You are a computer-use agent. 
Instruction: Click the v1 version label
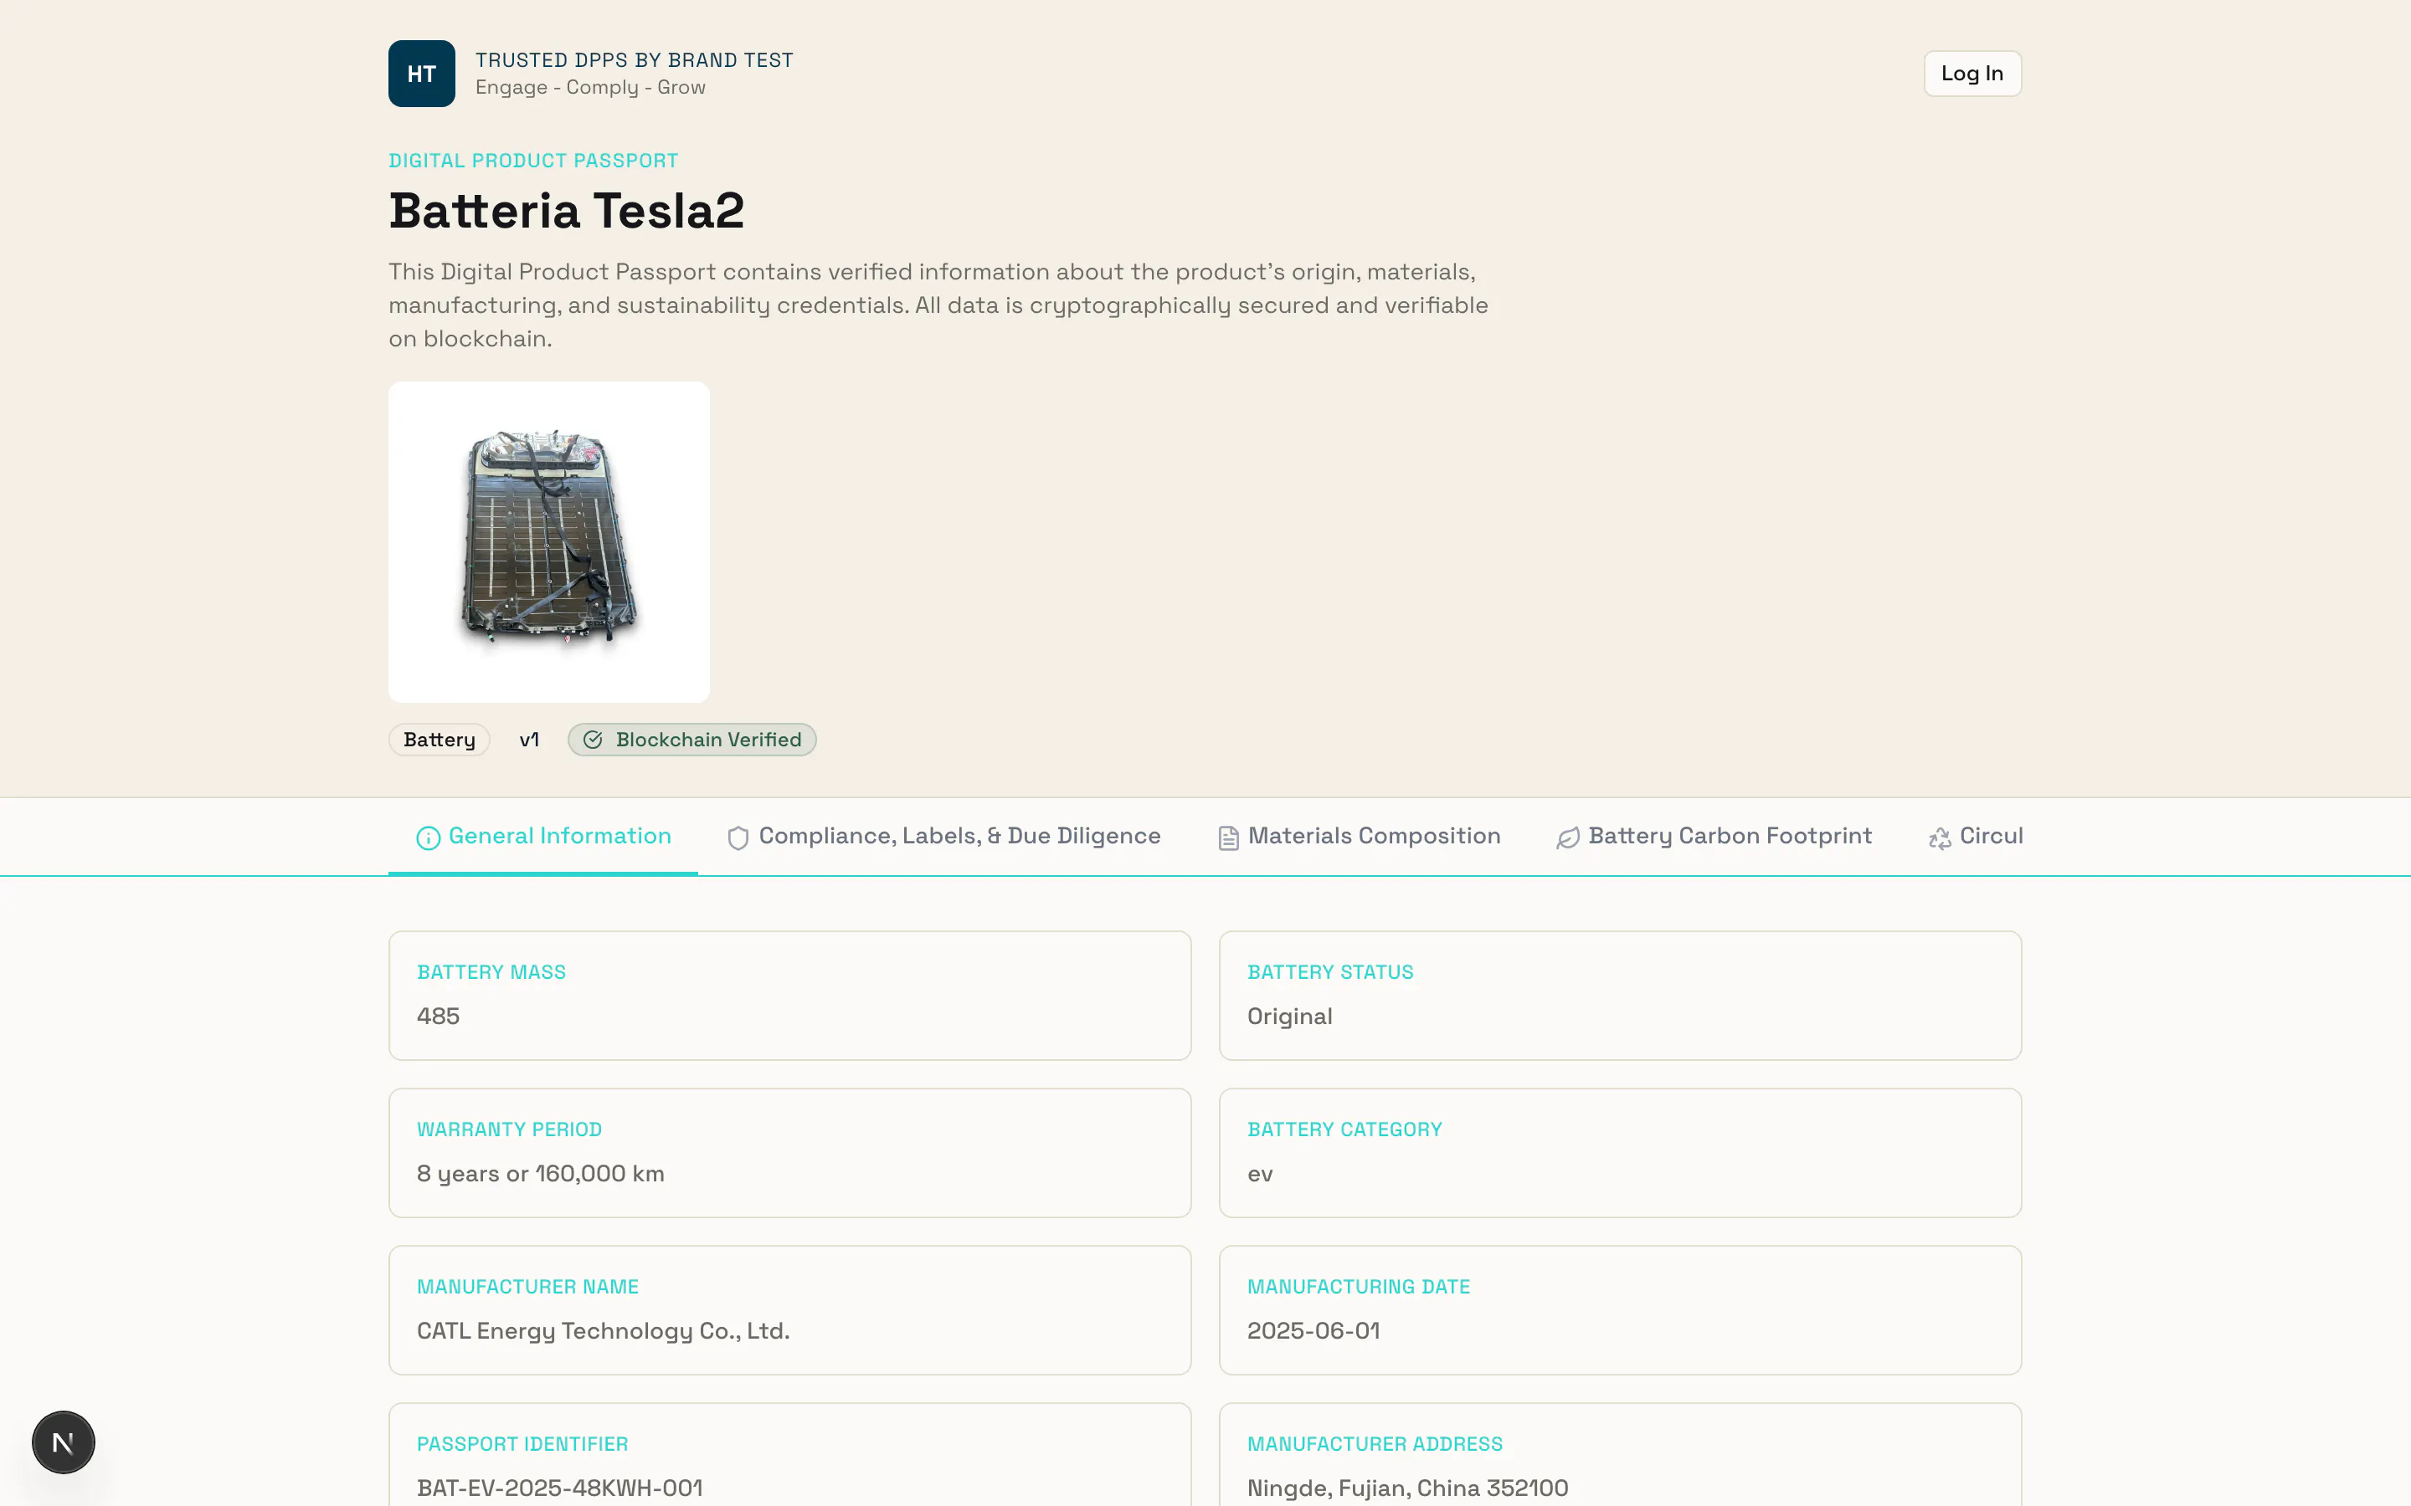point(529,739)
